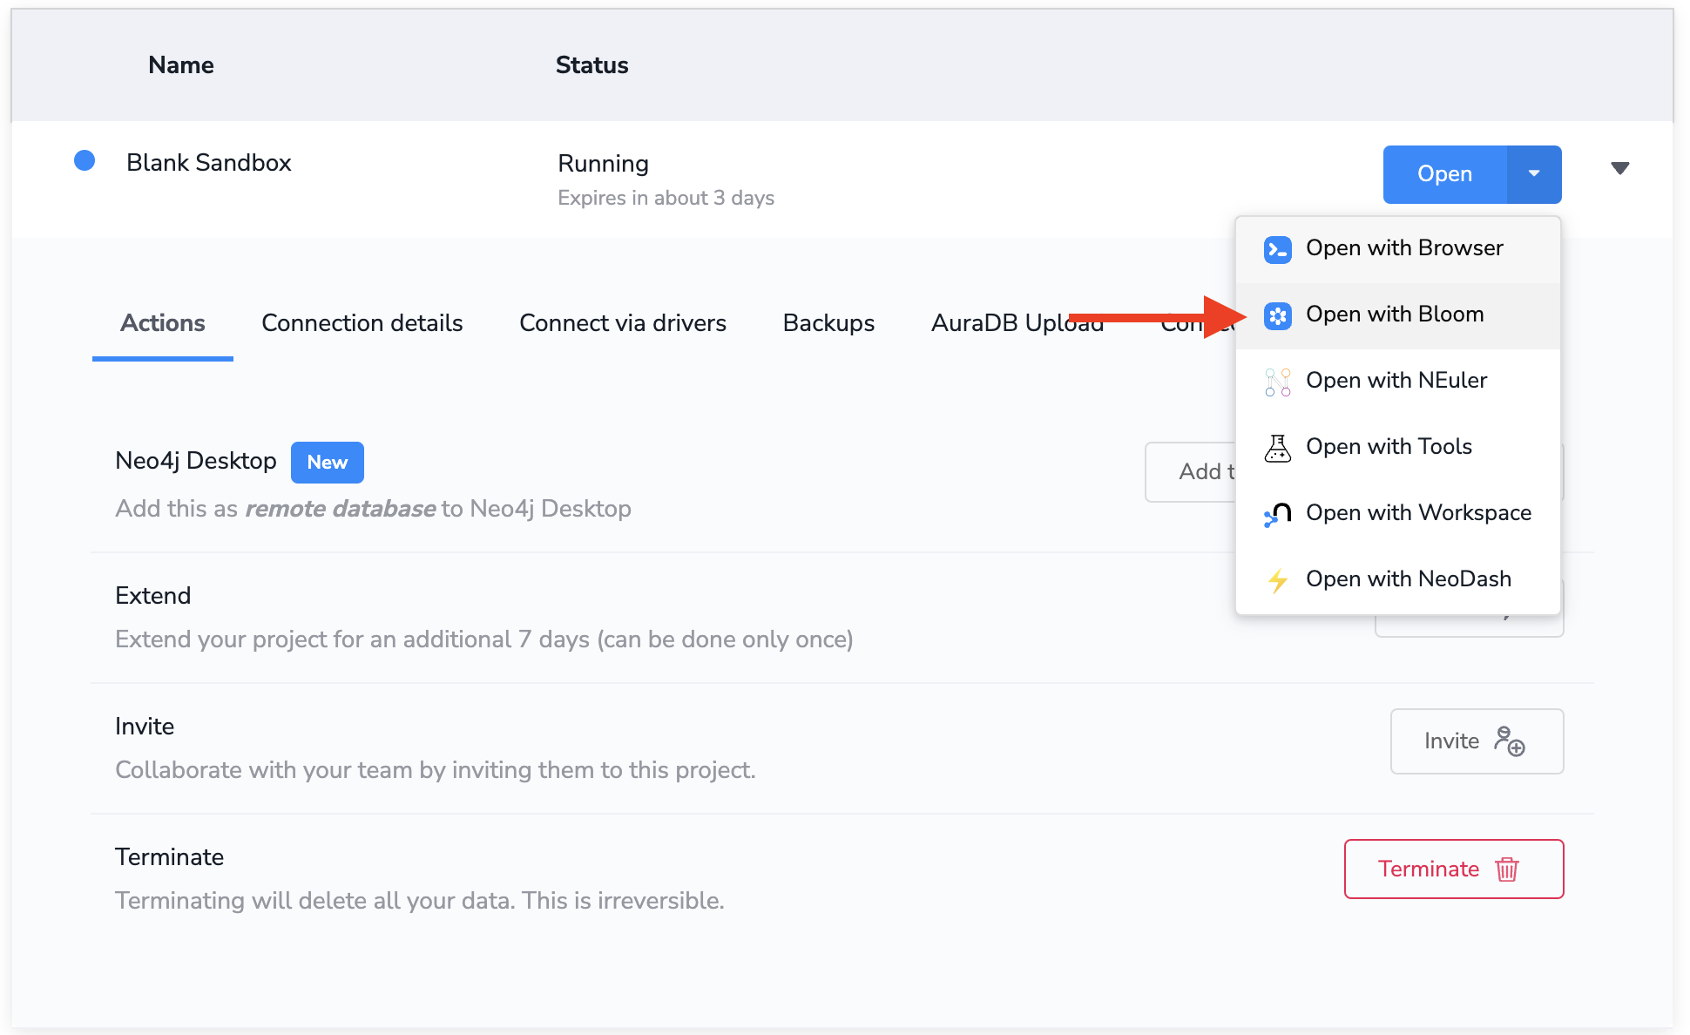Viewport: 1690px width, 1035px height.
Task: Select Open with NEuler from the menu
Action: tap(1396, 381)
